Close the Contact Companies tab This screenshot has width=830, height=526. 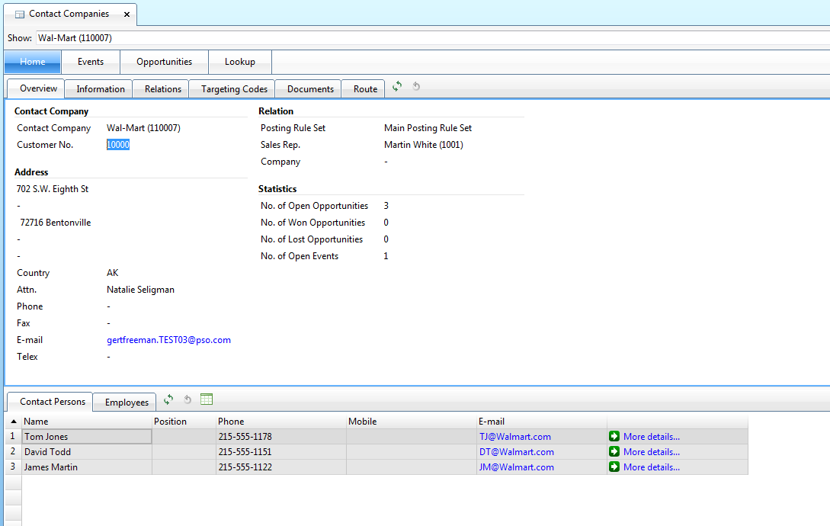point(127,14)
